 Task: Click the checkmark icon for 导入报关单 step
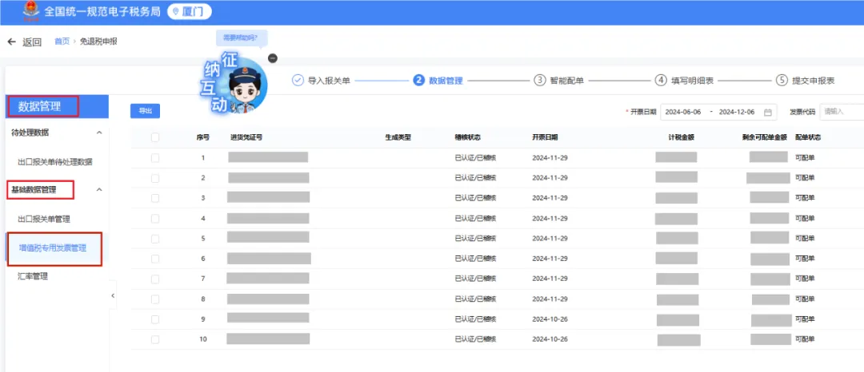point(298,80)
